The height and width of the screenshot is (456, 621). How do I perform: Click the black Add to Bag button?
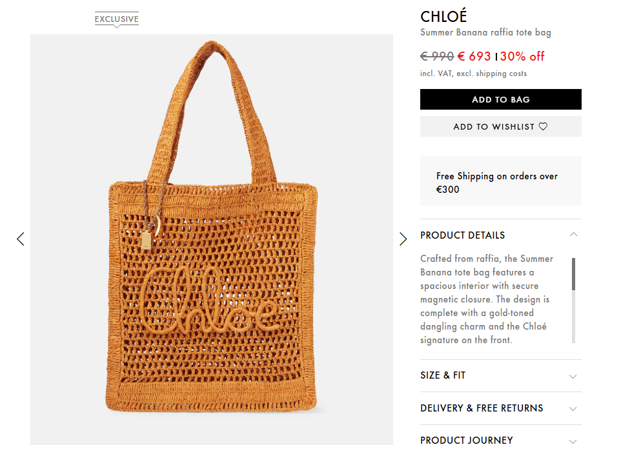click(x=500, y=99)
